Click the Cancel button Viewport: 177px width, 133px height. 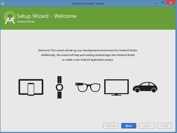tap(147, 126)
